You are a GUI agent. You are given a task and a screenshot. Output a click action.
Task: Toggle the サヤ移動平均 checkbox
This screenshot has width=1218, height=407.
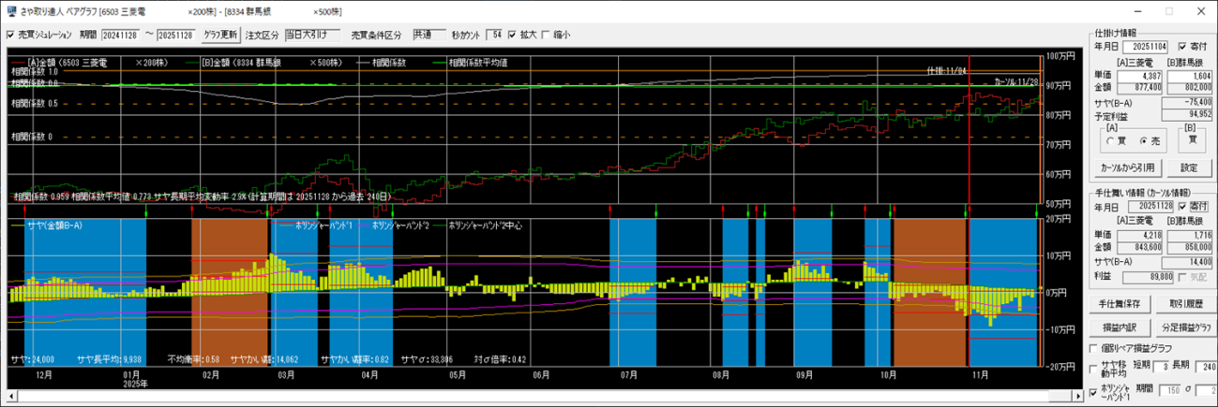[1093, 369]
